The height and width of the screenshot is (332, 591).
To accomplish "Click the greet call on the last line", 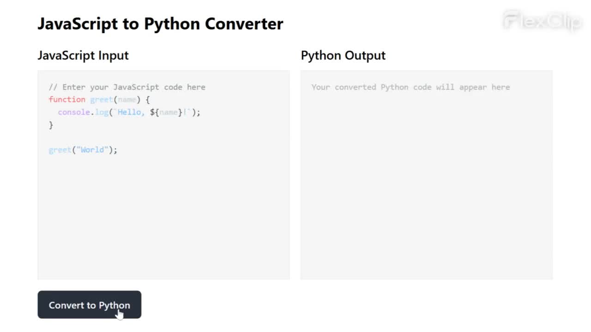I will (x=60, y=150).
